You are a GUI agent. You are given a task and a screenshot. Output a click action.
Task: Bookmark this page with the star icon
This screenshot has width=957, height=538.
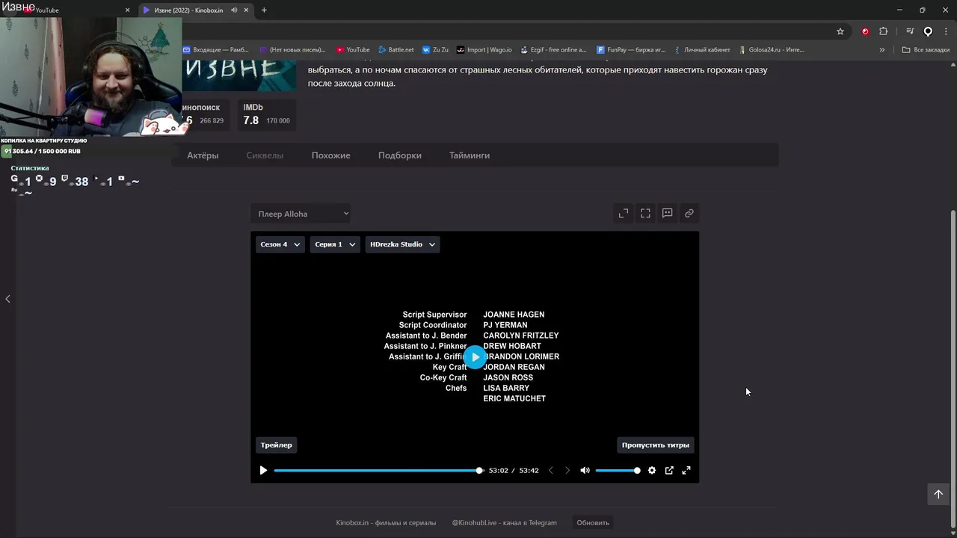[840, 31]
